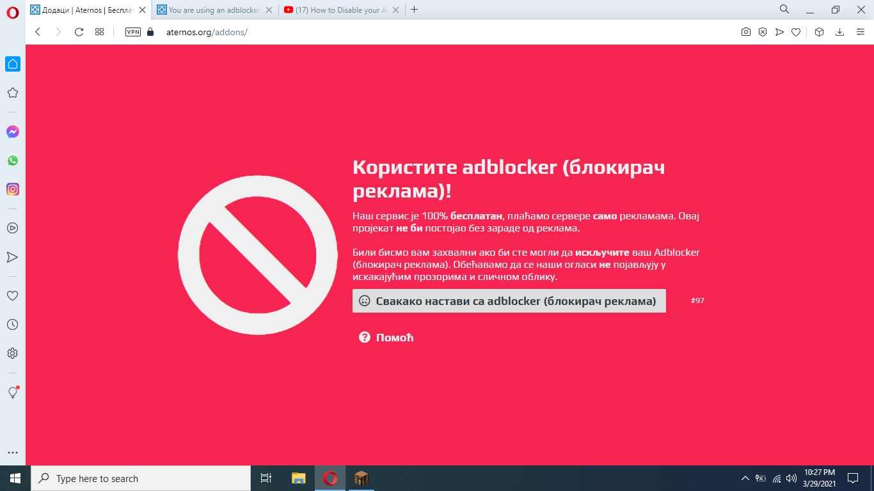Open the ad blocker shield icon in the address bar
Screen dimensions: 874x491
point(763,32)
